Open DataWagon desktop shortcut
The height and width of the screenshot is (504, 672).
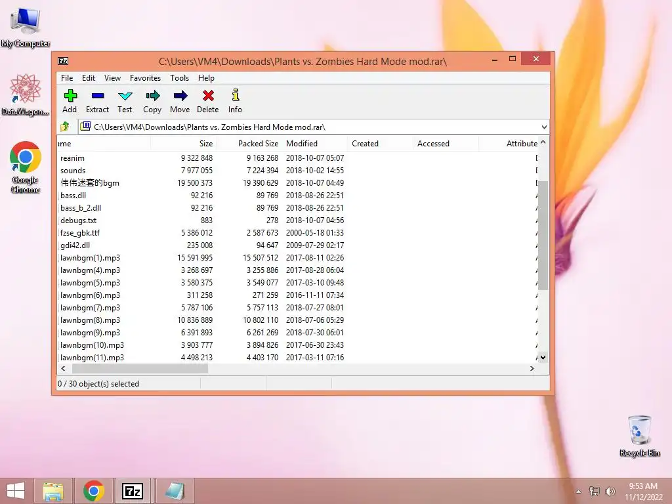(x=26, y=94)
